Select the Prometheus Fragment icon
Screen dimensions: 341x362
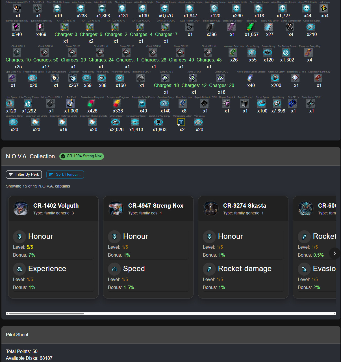pyautogui.click(x=91, y=104)
